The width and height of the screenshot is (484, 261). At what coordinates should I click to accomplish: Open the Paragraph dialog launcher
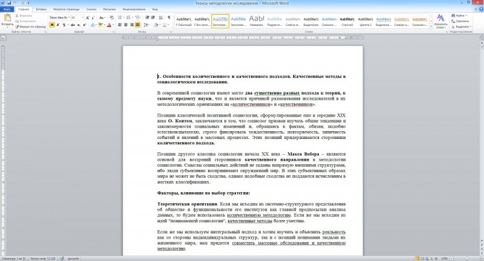pyautogui.click(x=171, y=32)
